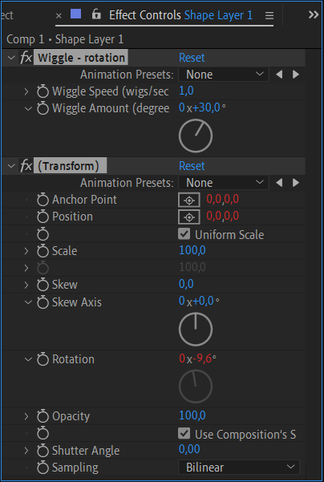324x482 pixels.
Task: Toggle Wiggle Speed stopwatch icon
Action: coord(43,91)
